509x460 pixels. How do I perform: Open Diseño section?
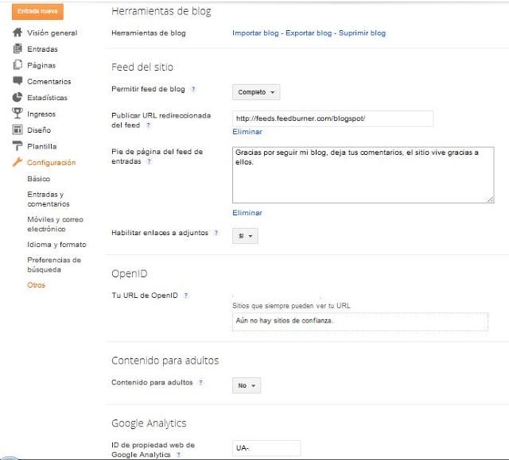[x=39, y=130]
